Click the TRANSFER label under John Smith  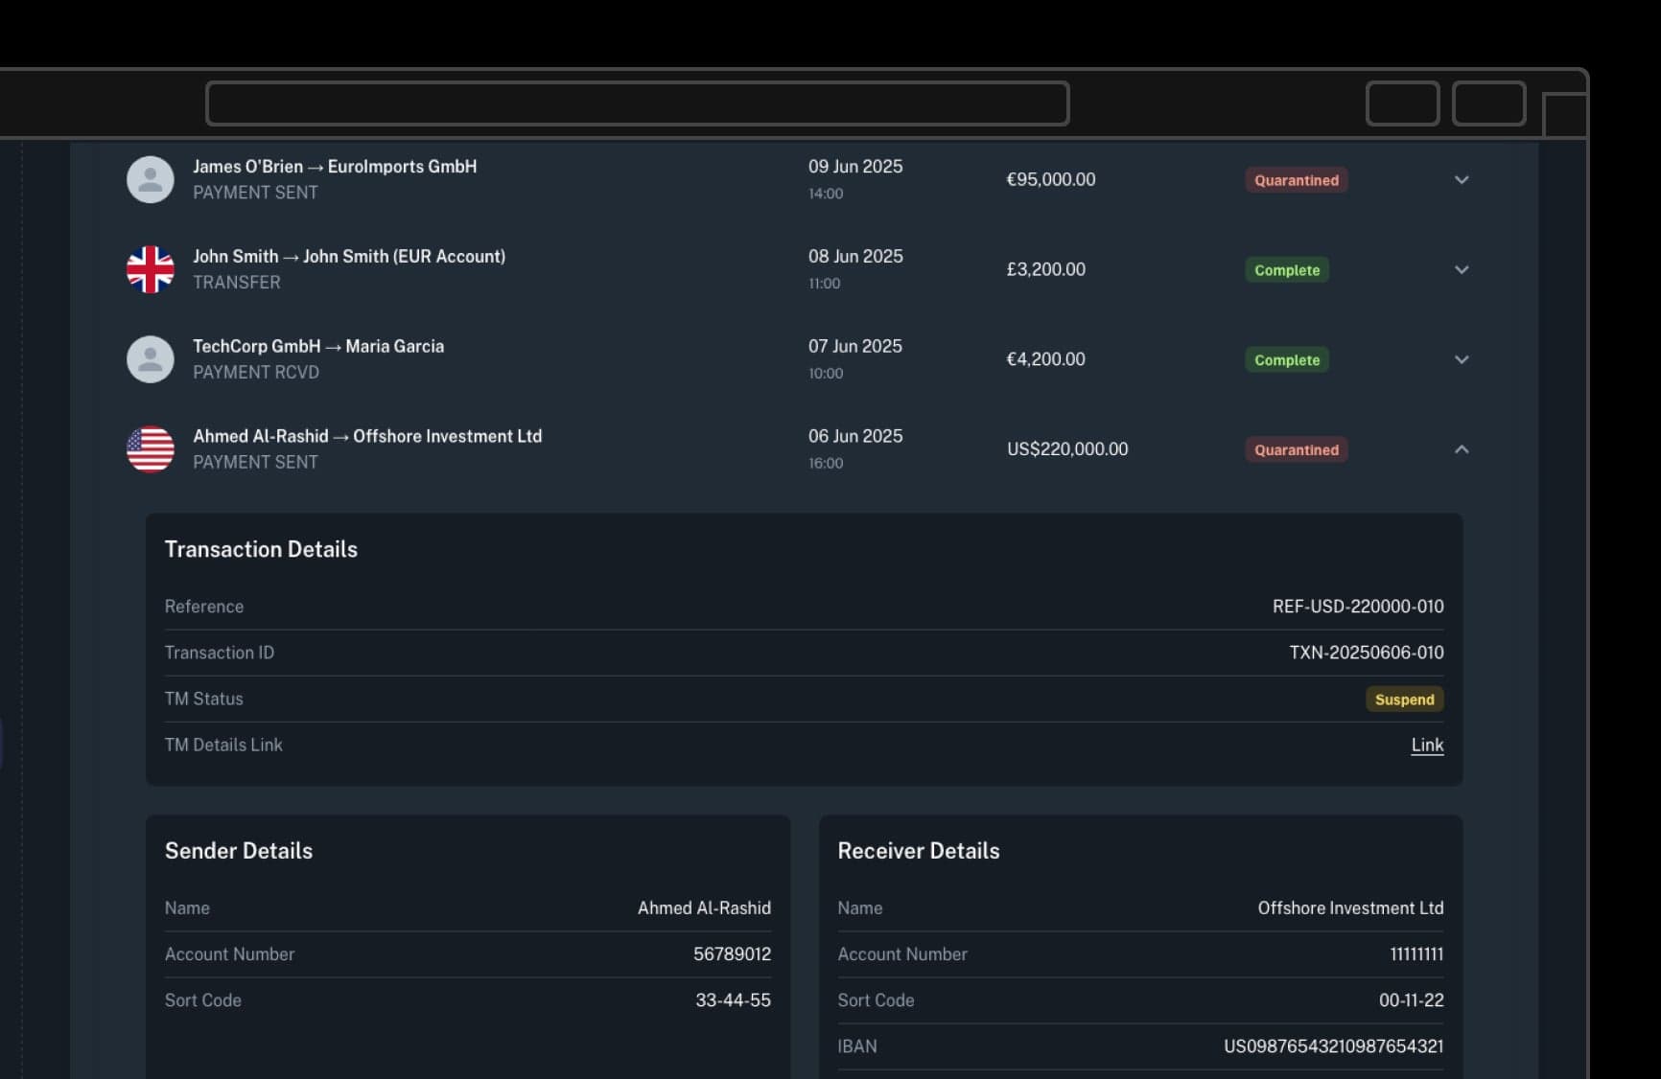[237, 283]
